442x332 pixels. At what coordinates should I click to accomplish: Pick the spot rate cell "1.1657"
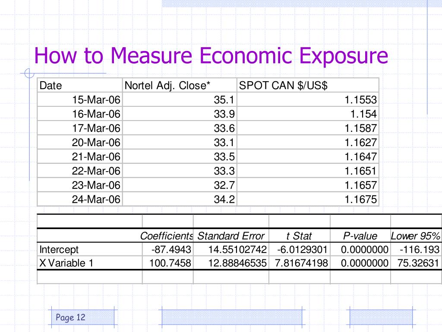pos(308,185)
